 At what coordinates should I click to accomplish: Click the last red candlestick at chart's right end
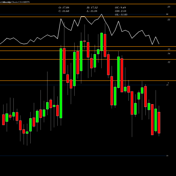point(159,122)
